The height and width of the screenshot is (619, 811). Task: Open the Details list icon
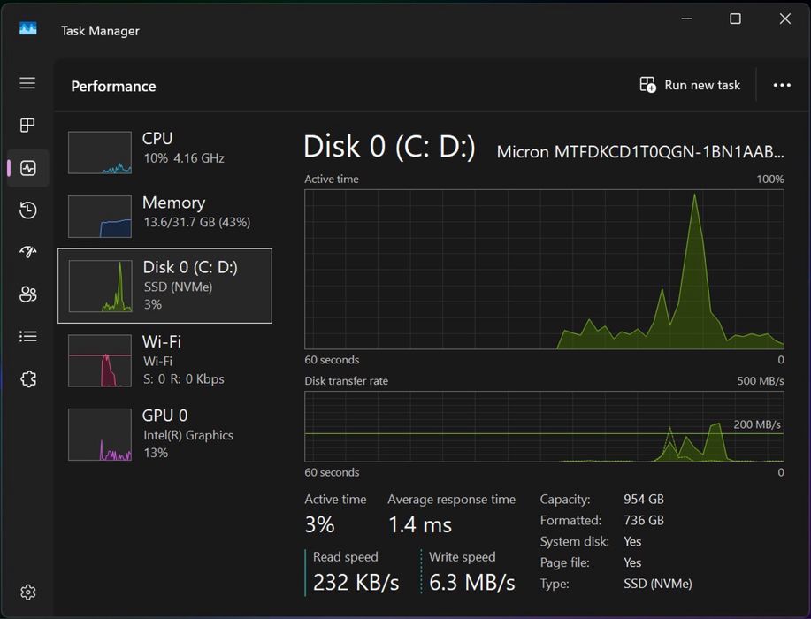(x=28, y=337)
